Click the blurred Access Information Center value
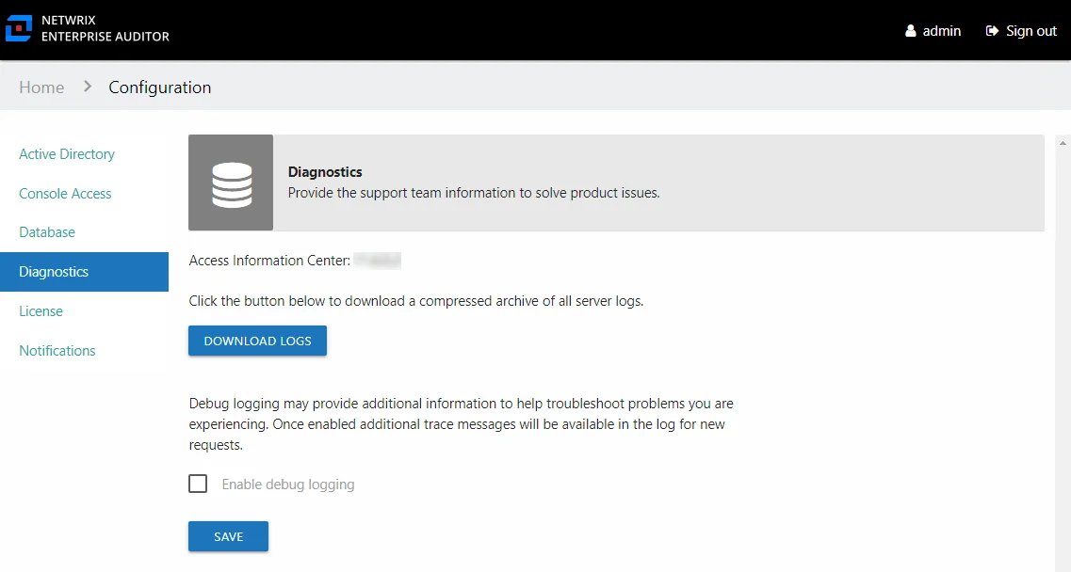1071x572 pixels. point(377,261)
